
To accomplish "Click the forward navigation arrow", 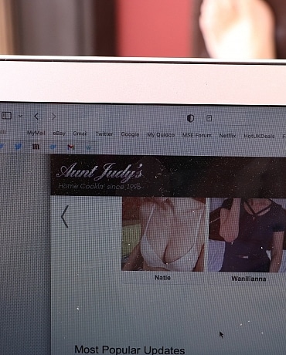I will pos(53,117).
